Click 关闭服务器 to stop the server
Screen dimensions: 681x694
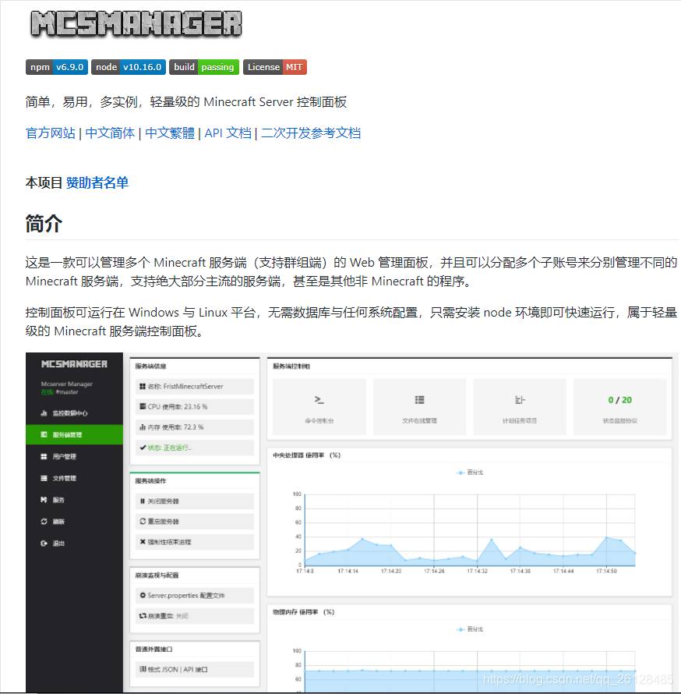(x=195, y=501)
